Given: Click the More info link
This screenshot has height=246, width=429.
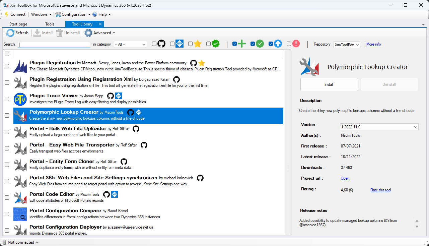Looking at the screenshot, I should (373, 44).
